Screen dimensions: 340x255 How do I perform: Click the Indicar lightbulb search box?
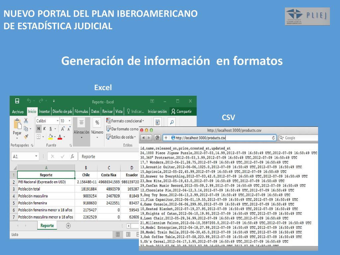click(x=135, y=112)
